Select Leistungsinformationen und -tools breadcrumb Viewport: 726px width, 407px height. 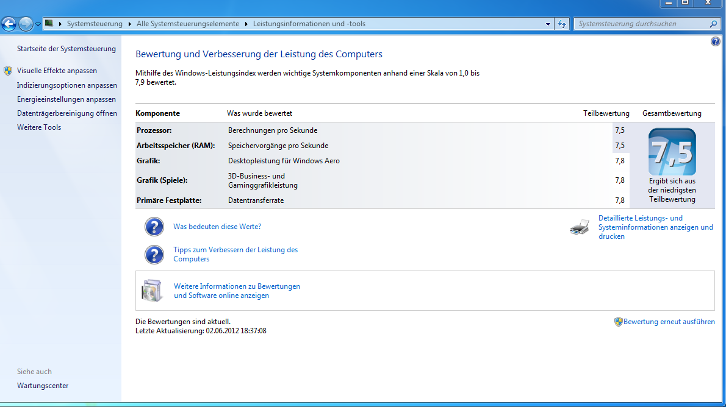coord(309,24)
